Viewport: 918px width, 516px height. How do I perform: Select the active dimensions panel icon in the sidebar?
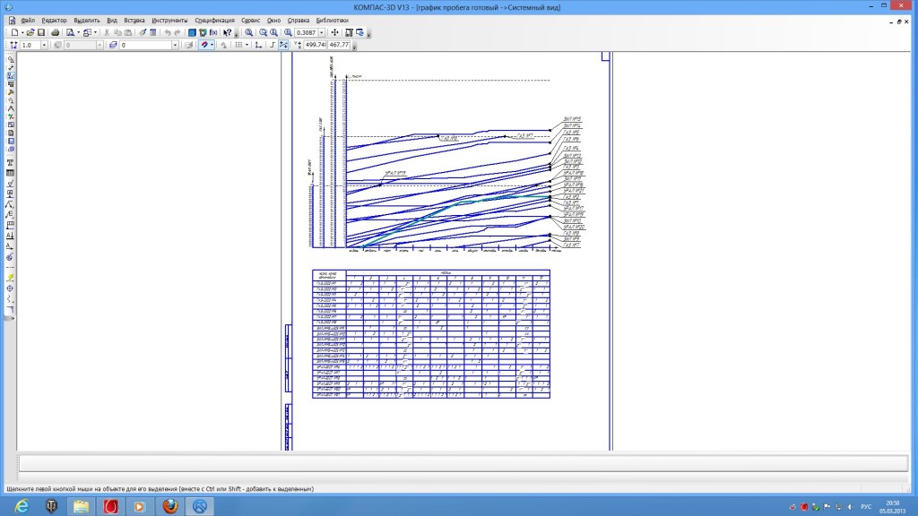(10, 76)
